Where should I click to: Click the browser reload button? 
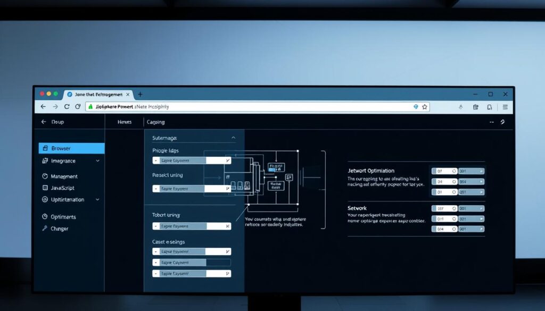point(67,107)
